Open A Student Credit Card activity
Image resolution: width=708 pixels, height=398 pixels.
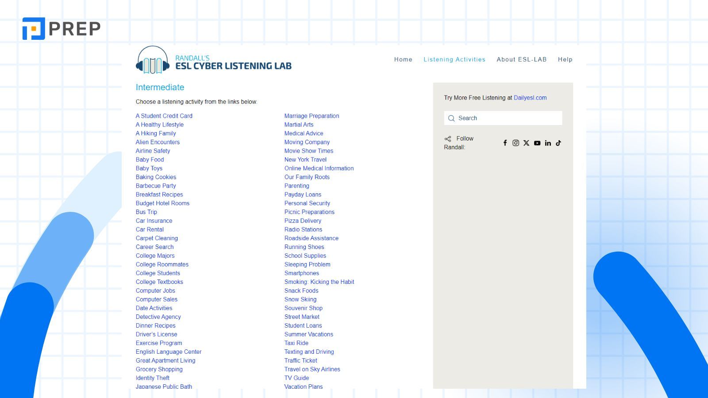tap(164, 116)
